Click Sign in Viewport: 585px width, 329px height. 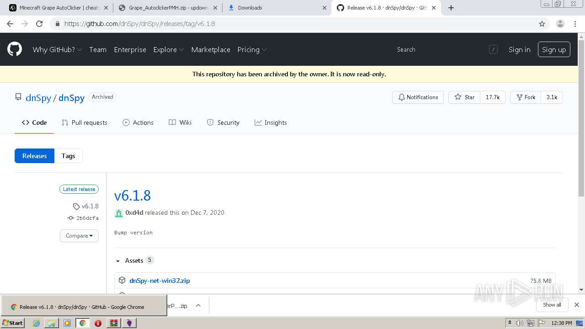(x=520, y=50)
